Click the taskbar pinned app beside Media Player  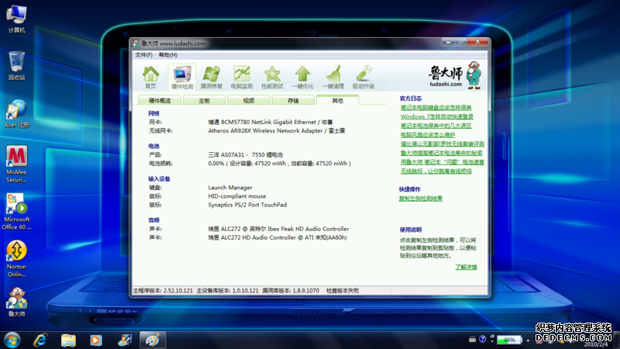click(x=124, y=340)
